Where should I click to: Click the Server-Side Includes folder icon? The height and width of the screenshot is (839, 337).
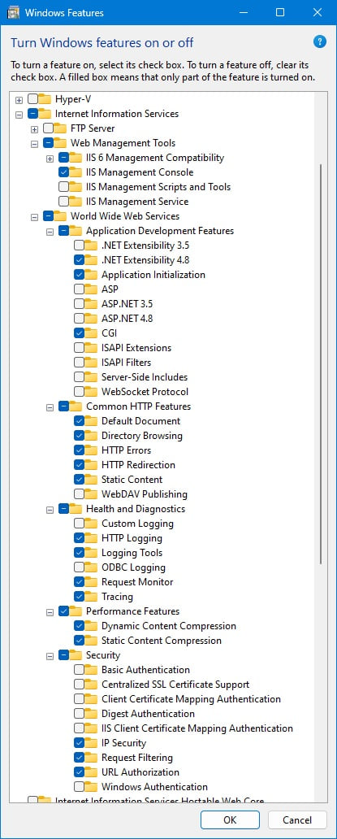(x=91, y=377)
